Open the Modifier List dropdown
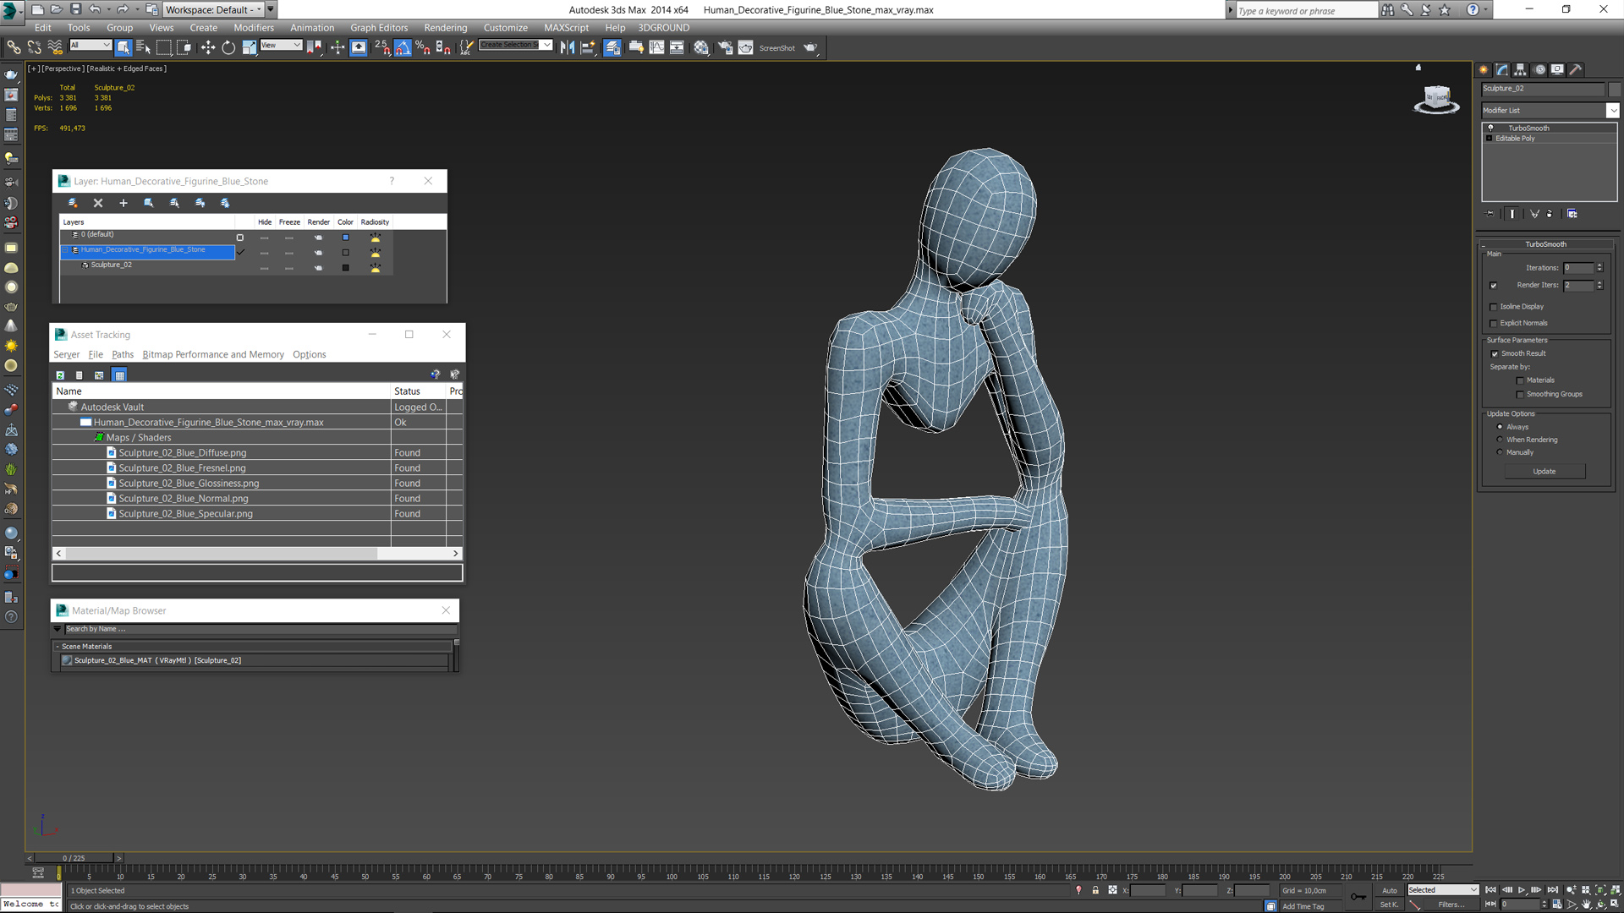 click(1612, 111)
